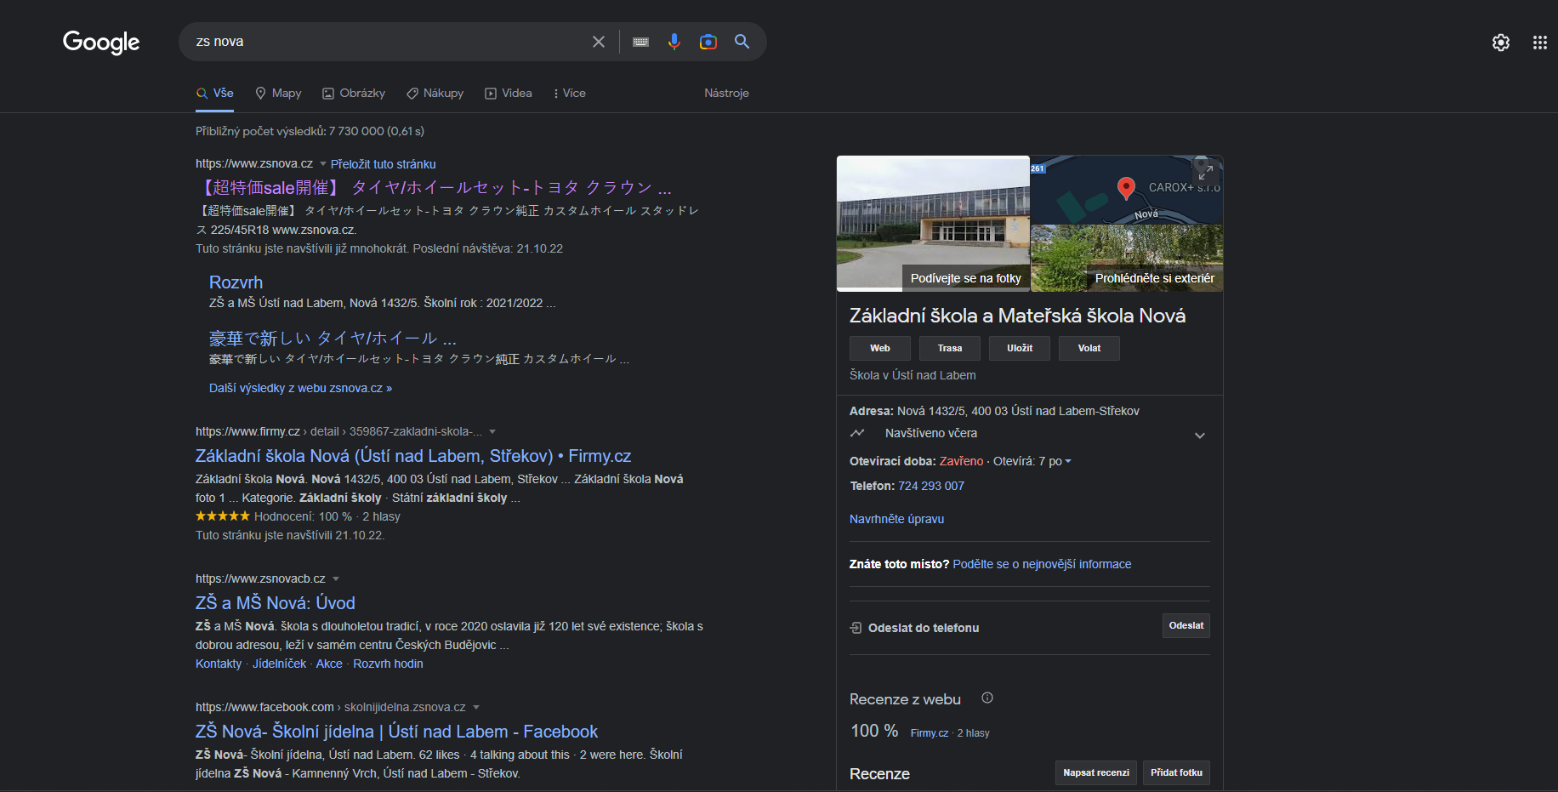Open the Google apps grid
1558x792 pixels.
(1539, 43)
